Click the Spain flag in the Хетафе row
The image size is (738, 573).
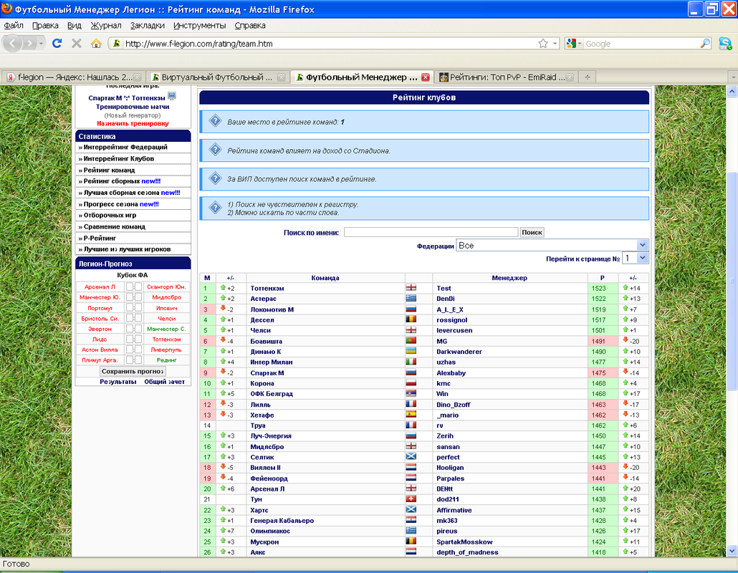pyautogui.click(x=411, y=414)
